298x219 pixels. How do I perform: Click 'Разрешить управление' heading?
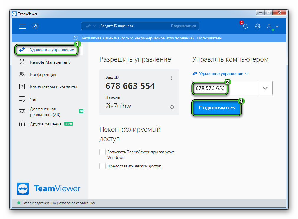[135, 59]
